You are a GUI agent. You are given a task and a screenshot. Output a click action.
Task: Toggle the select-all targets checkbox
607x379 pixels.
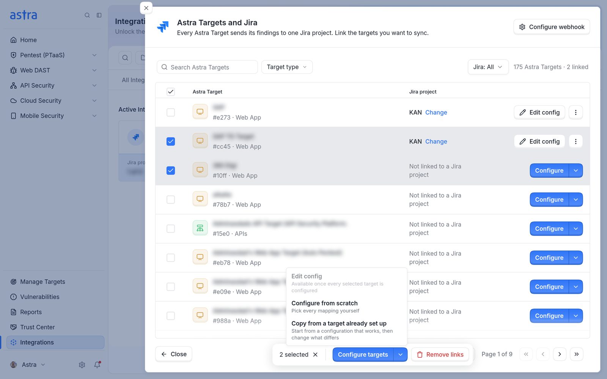[x=171, y=92]
